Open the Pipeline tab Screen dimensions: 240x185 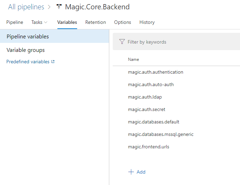coord(15,22)
